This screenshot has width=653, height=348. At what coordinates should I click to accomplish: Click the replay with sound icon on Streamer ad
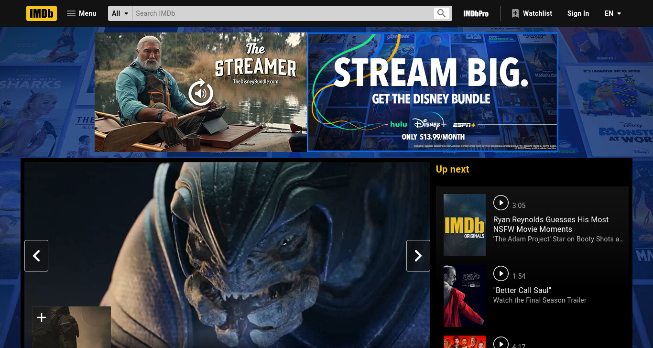pyautogui.click(x=201, y=93)
